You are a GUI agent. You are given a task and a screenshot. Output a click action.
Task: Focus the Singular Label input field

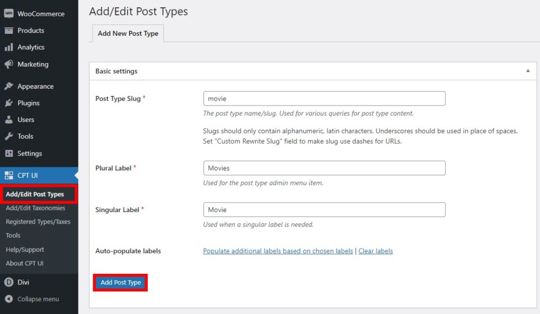(x=324, y=210)
